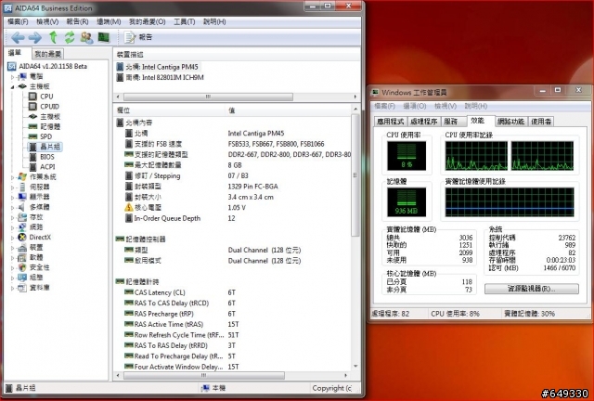The width and height of the screenshot is (594, 401).
Task: Click the 電腦 computer icon in tree
Action: pyautogui.click(x=22, y=76)
